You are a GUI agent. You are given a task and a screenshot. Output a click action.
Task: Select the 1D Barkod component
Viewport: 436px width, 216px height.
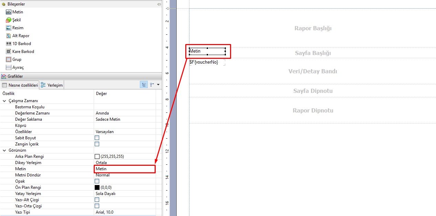[x=21, y=44]
